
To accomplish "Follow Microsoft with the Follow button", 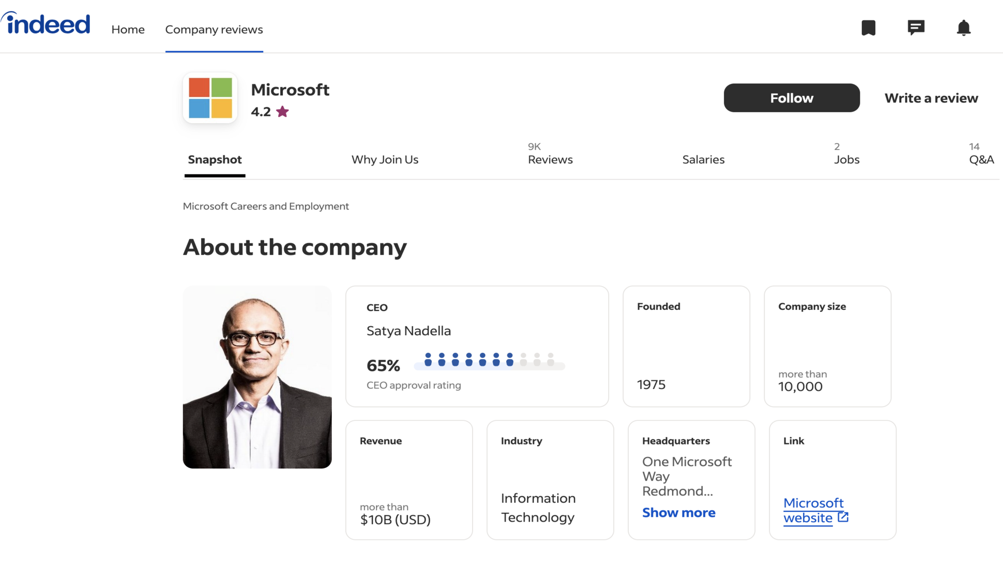I will (x=792, y=98).
